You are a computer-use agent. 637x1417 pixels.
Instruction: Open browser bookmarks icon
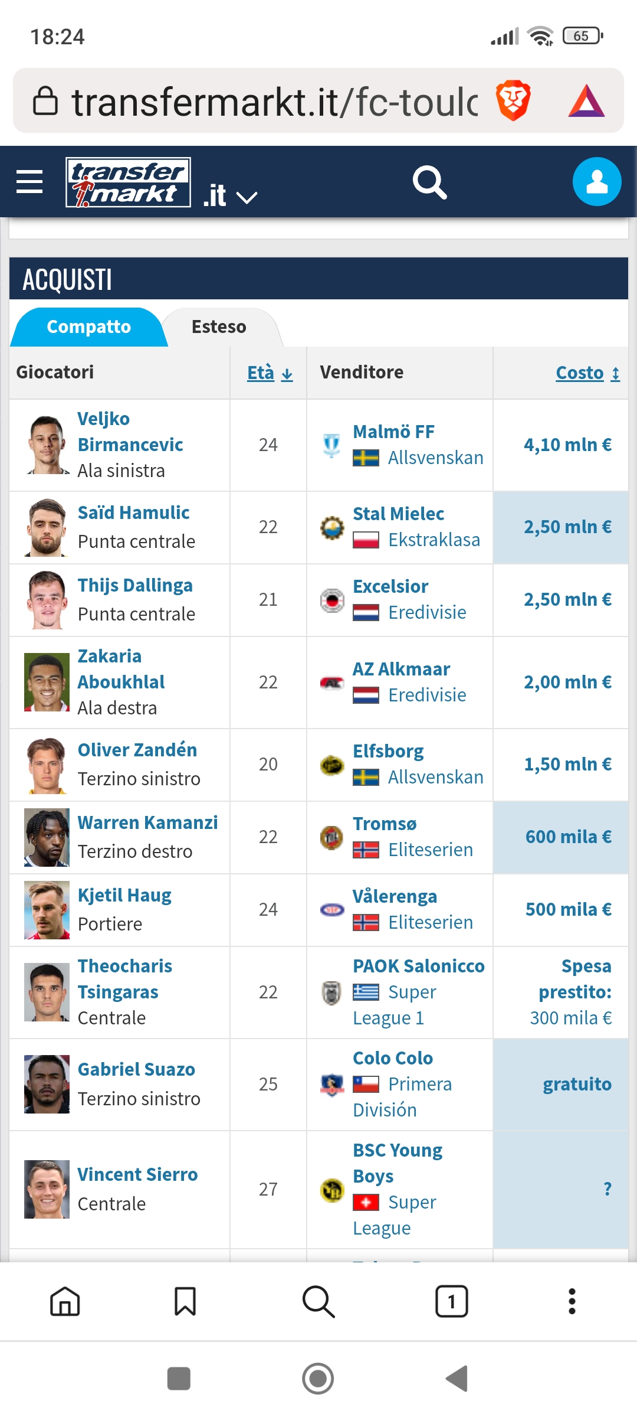click(x=185, y=1301)
